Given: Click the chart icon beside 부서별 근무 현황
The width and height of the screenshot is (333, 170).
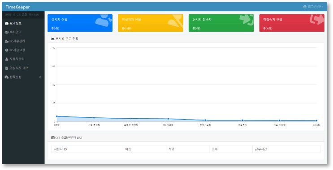Looking at the screenshot, I should (53, 39).
